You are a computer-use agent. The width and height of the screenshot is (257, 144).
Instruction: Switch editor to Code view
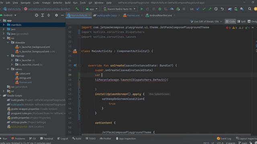pyautogui.click(x=230, y=21)
